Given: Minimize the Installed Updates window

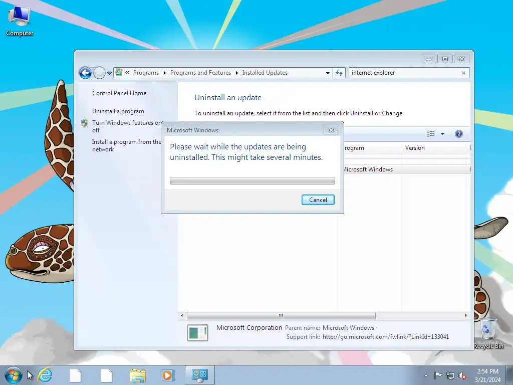Looking at the screenshot, I should (428, 59).
